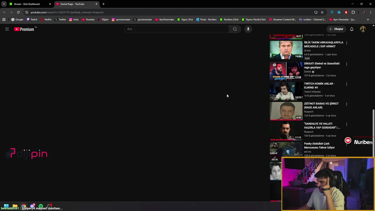Open Discord from the taskbar

tap(32, 206)
